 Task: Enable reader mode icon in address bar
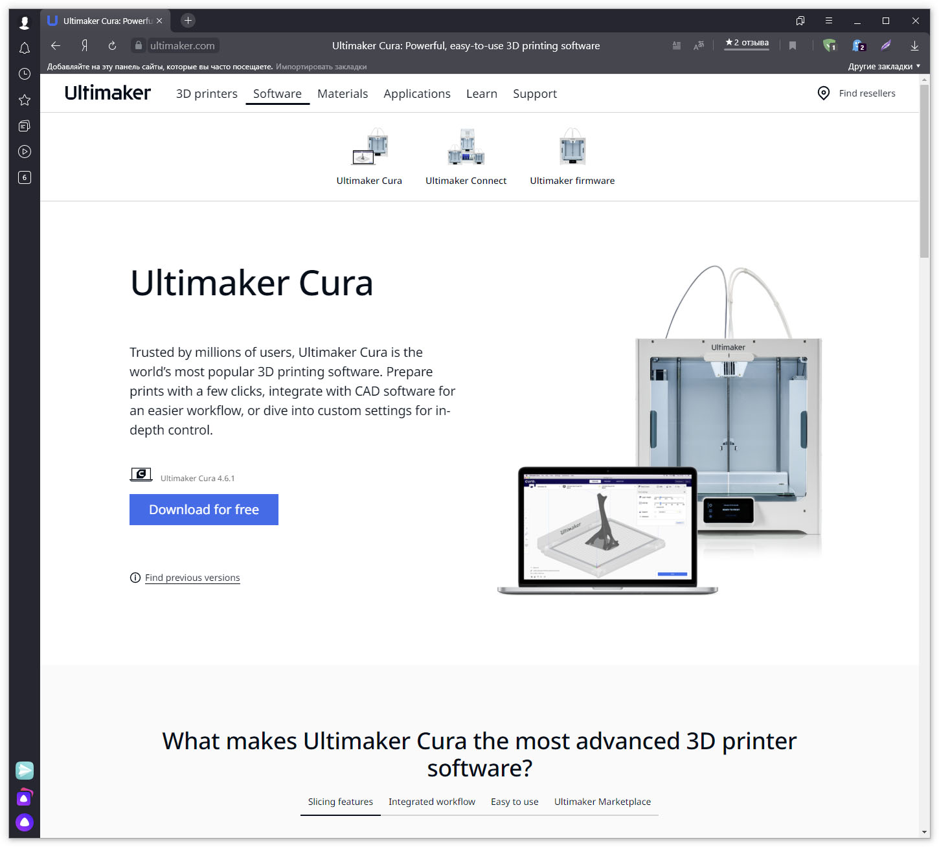[677, 45]
